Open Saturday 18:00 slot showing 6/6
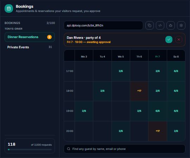This screenshot has width=190, height=158. coord(176,91)
